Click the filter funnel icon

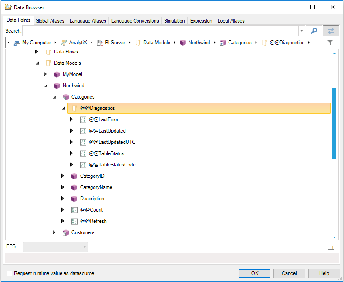[x=330, y=43]
